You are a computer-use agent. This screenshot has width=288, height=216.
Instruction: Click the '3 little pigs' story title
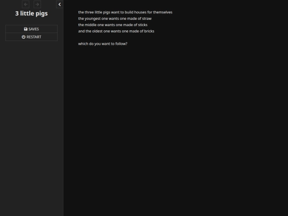(x=31, y=13)
